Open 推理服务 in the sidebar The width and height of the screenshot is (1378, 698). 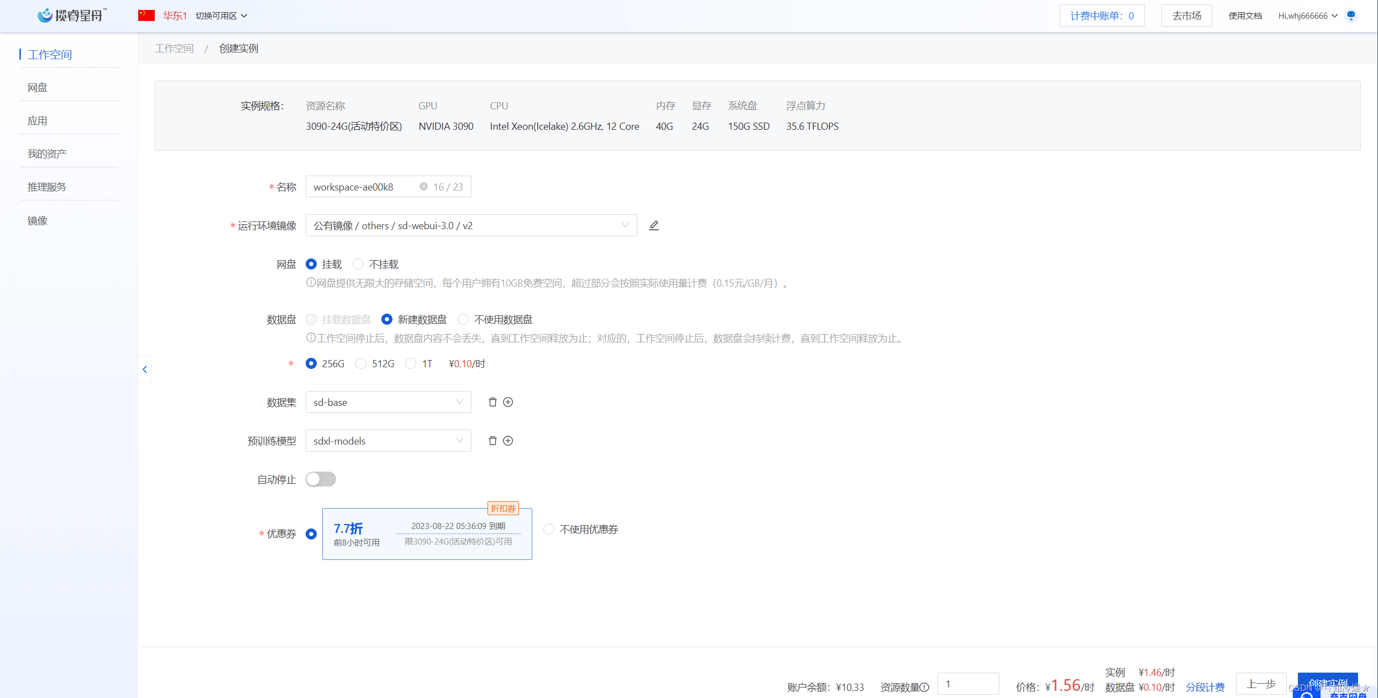tap(47, 187)
